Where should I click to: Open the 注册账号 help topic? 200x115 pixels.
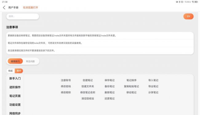66,80
